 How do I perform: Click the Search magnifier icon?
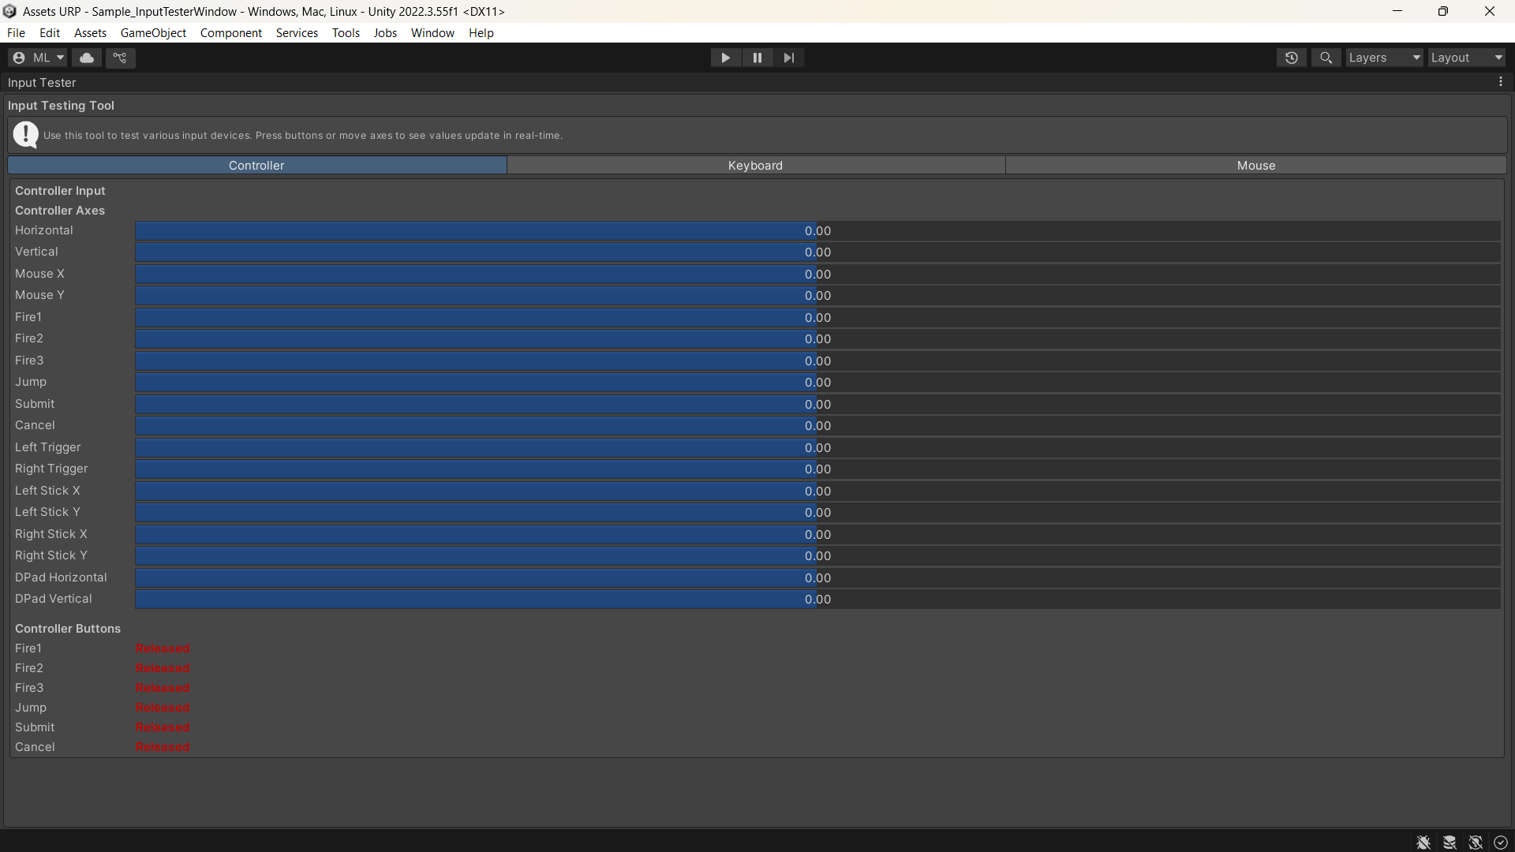coord(1326,58)
